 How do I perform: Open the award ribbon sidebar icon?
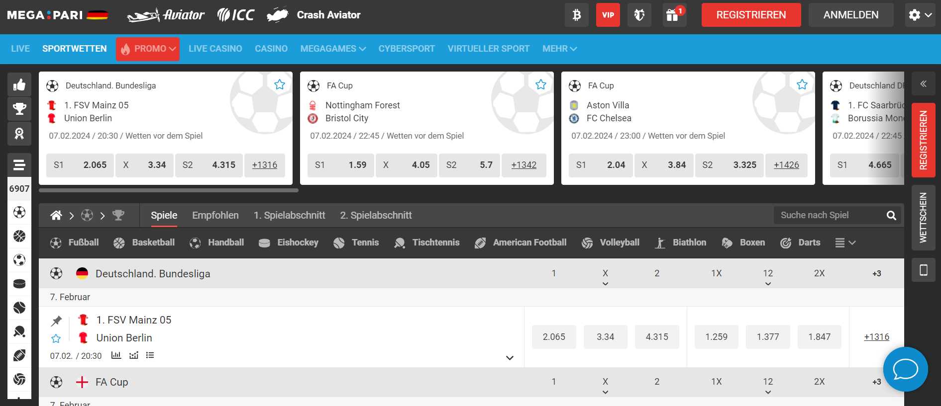[19, 133]
